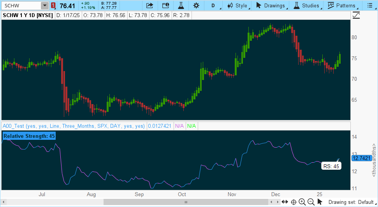The image size is (378, 207).
Task: Click the 11 study axis label
Action: pyautogui.click(x=354, y=188)
